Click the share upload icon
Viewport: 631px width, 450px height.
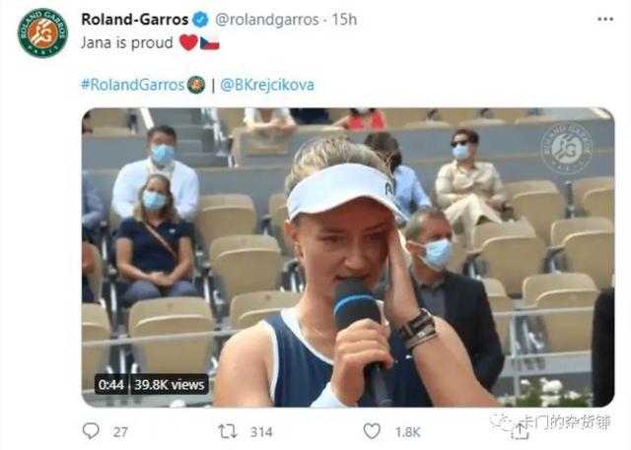pos(520,430)
